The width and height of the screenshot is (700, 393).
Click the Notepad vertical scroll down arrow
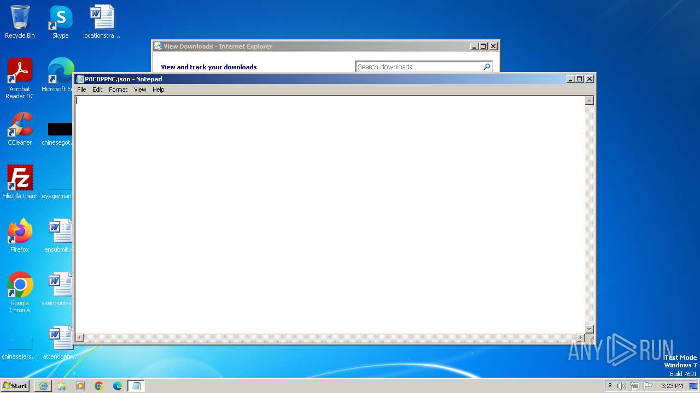(x=589, y=329)
